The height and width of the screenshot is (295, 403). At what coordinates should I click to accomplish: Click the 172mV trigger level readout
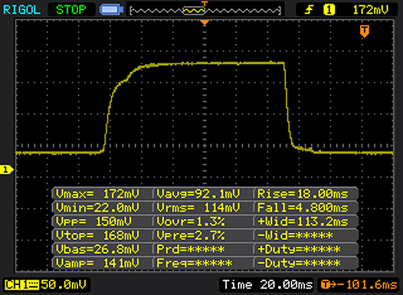[371, 10]
